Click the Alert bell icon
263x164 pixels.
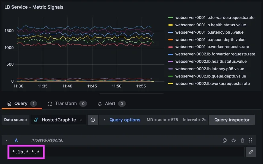(x=100, y=104)
